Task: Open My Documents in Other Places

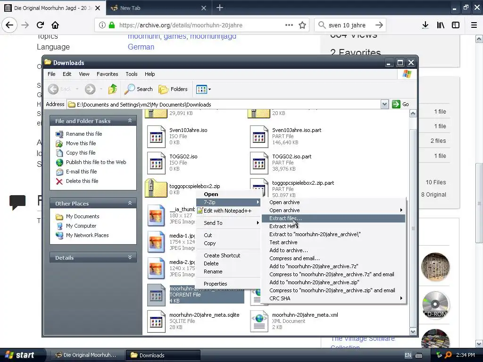Action: click(82, 216)
